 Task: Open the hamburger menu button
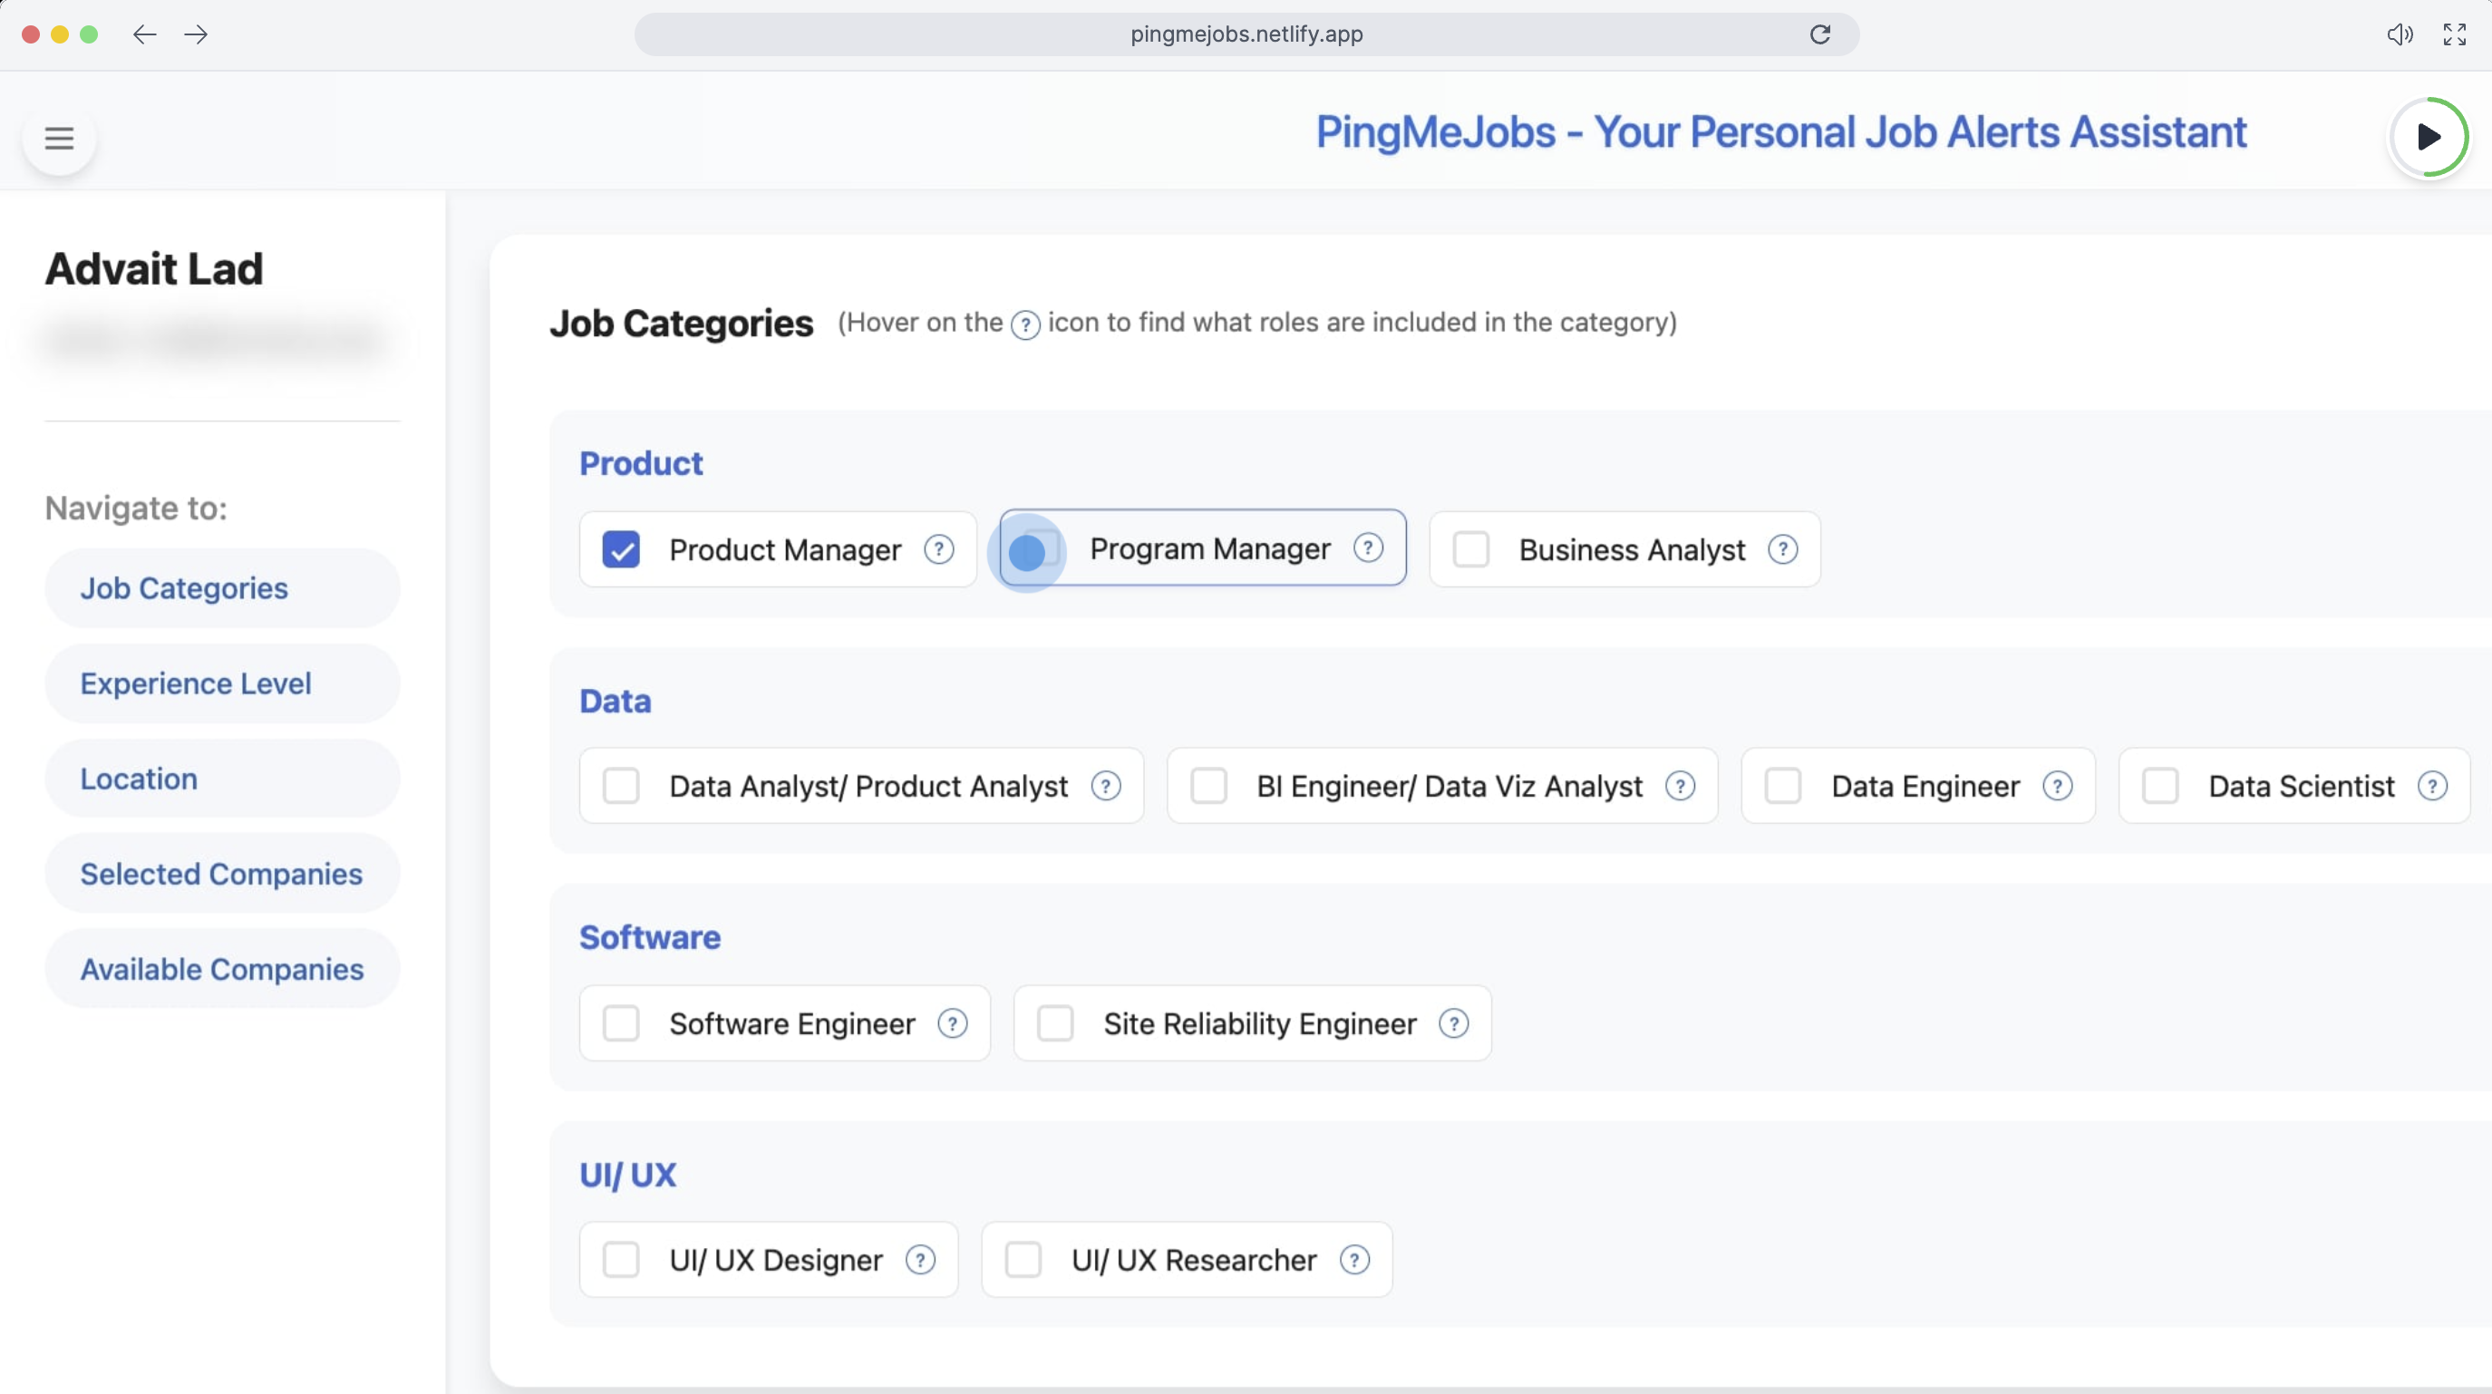[59, 139]
